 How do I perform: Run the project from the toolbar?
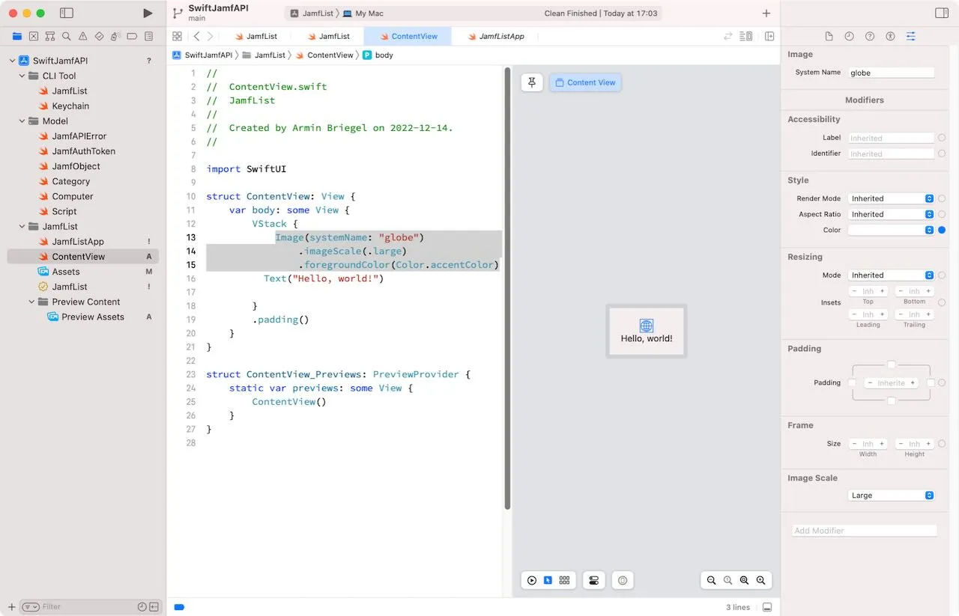tap(148, 13)
